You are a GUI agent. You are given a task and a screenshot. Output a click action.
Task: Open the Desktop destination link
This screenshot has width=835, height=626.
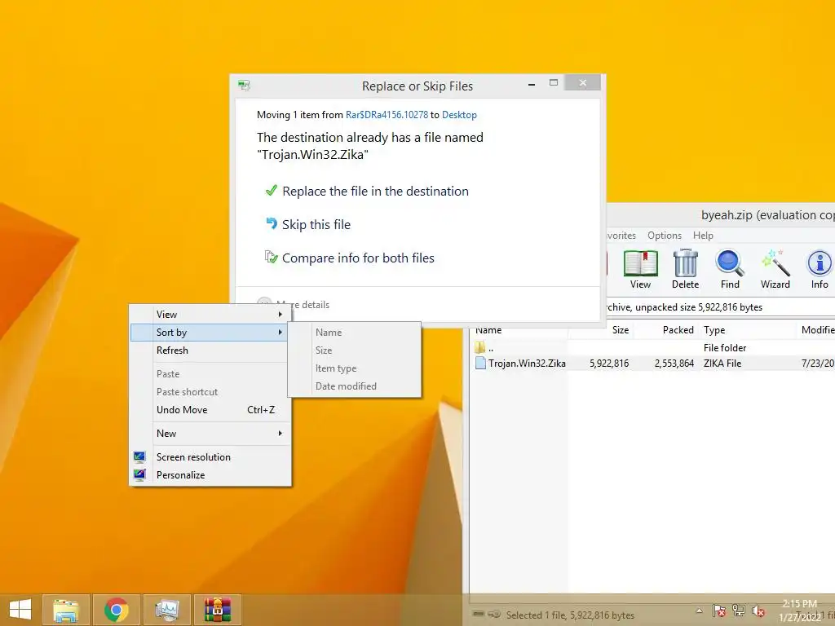[x=459, y=114]
